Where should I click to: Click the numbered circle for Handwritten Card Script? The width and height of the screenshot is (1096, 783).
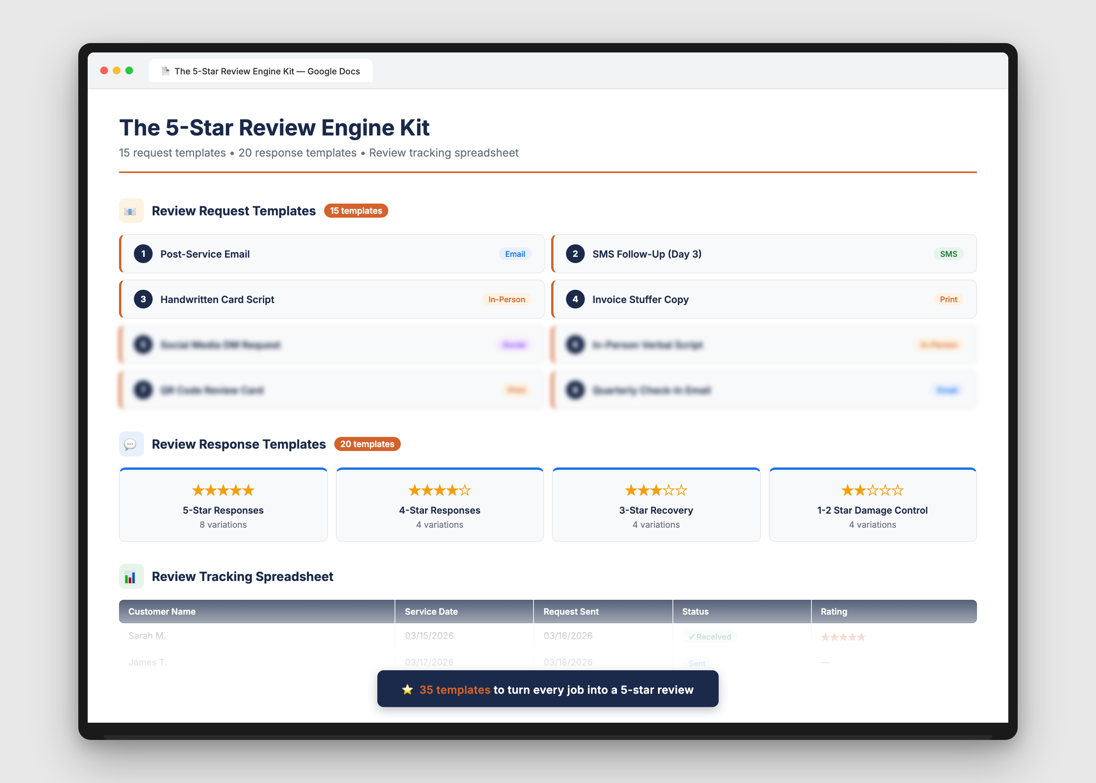pyautogui.click(x=142, y=299)
